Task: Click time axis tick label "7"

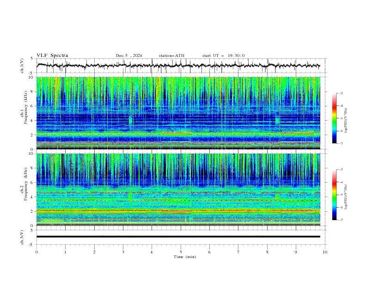Action: coord(238,252)
